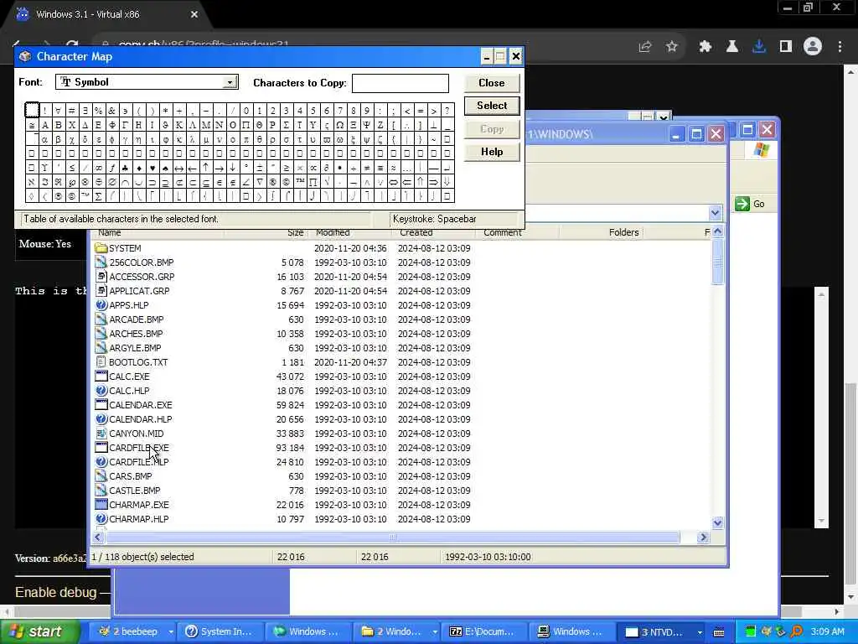Click the CHARMAP.HLP help file icon

pyautogui.click(x=101, y=518)
